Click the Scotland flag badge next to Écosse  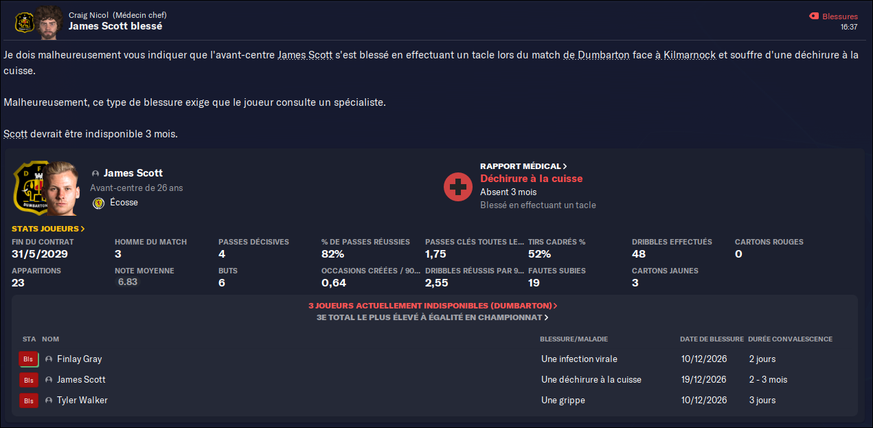pyautogui.click(x=98, y=203)
